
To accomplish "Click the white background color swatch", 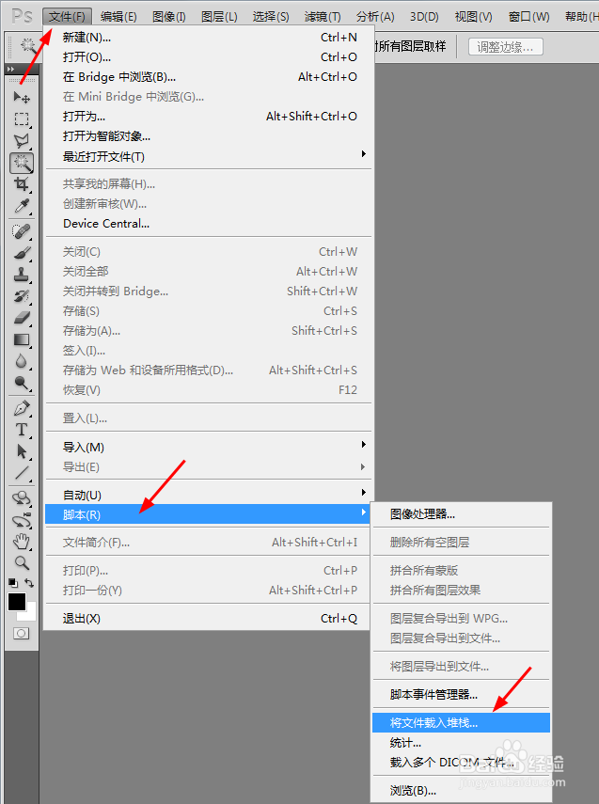I will (x=31, y=615).
